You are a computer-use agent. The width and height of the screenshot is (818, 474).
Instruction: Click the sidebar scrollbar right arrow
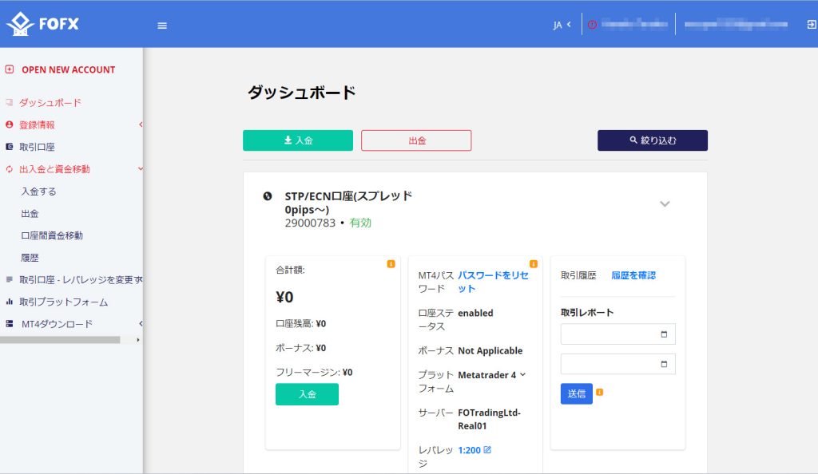[137, 340]
